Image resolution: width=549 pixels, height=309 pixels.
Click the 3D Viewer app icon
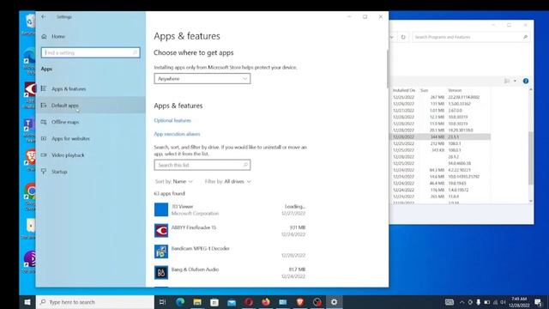(x=161, y=209)
